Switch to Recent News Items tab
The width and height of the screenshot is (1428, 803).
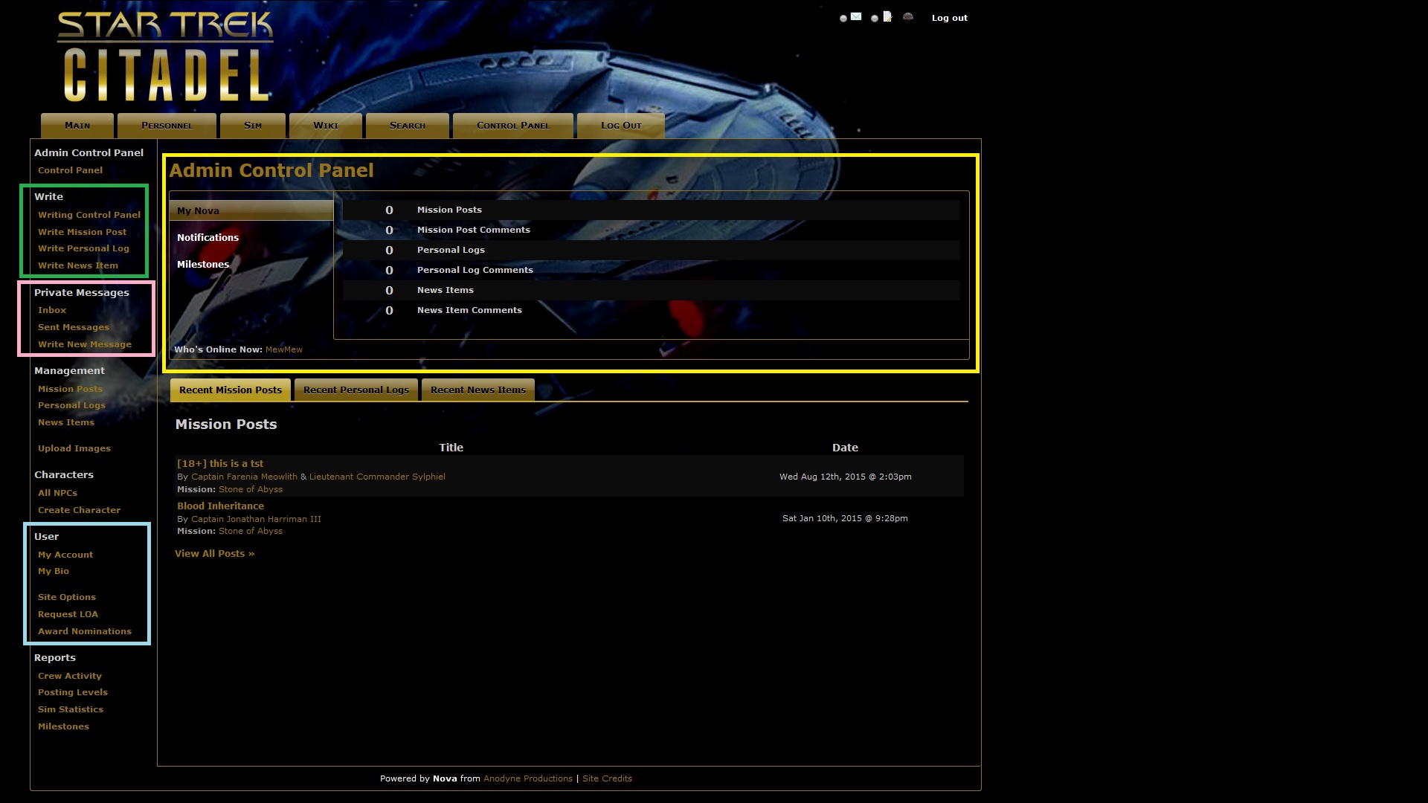[x=477, y=390]
